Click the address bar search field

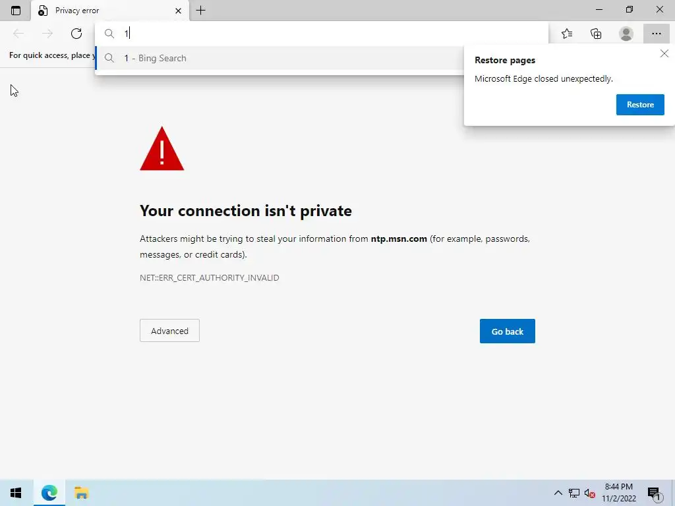pos(322,33)
